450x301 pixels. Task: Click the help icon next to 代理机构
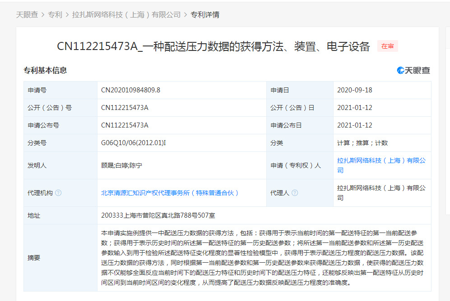[58, 193]
